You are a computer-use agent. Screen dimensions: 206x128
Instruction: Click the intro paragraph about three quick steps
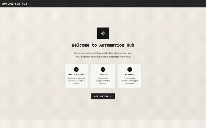coord(103,55)
